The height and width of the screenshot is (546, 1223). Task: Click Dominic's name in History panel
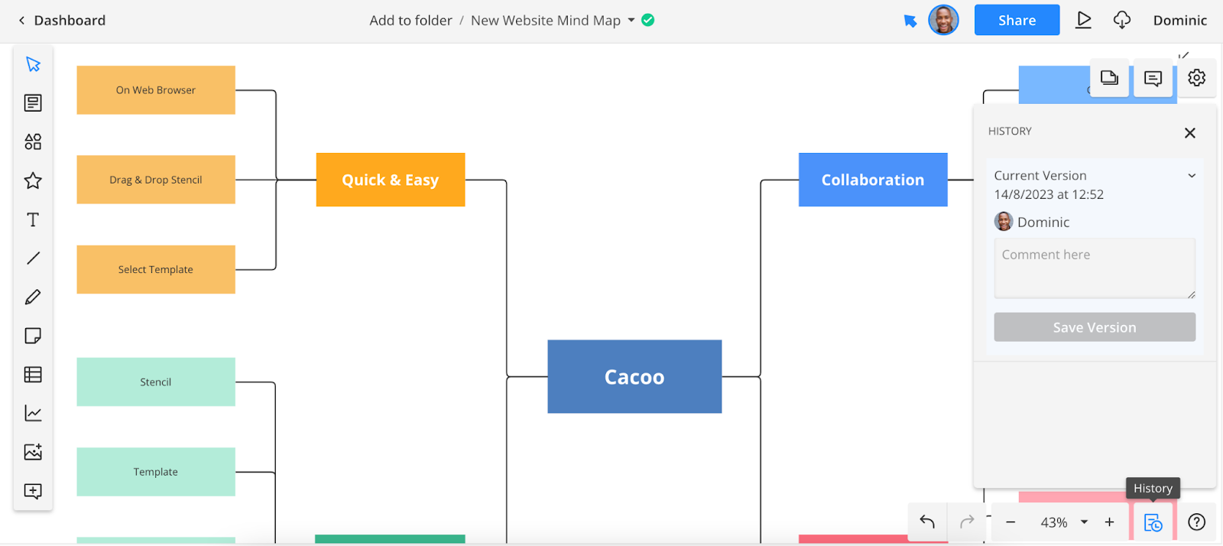click(x=1043, y=223)
